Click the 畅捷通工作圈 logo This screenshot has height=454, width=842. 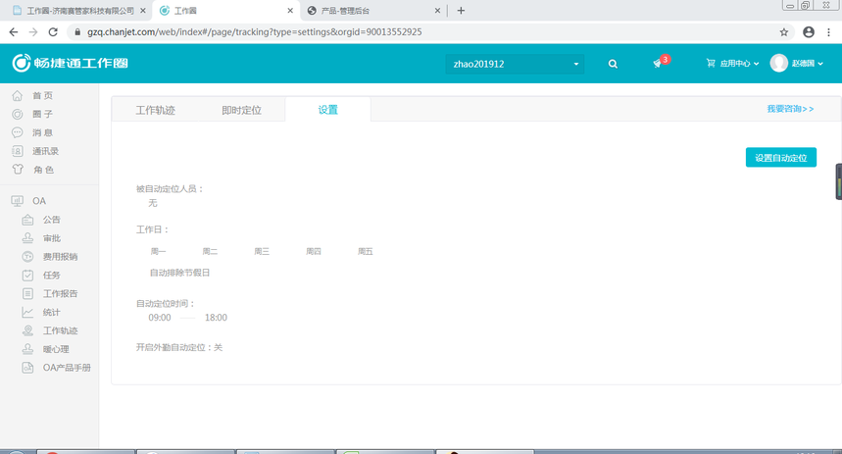[x=70, y=63]
